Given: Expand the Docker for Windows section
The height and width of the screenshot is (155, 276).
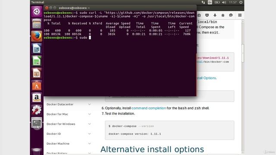Looking at the screenshot, I should [x=89, y=124].
